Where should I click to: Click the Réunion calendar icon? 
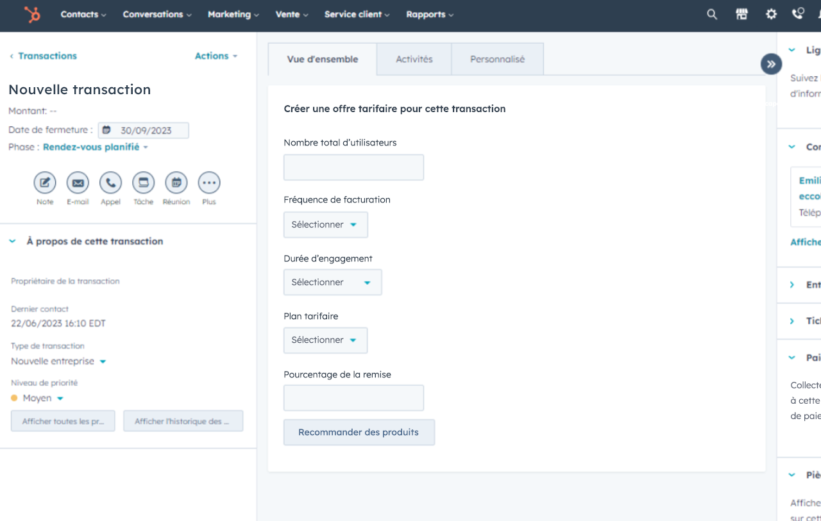176,183
